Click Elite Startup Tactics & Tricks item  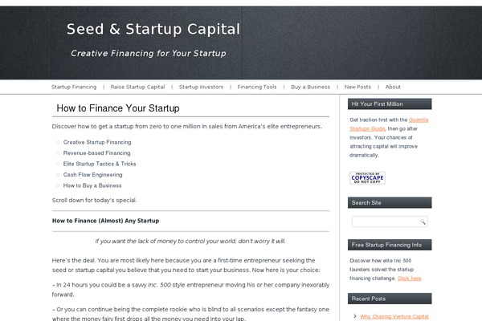click(x=100, y=164)
